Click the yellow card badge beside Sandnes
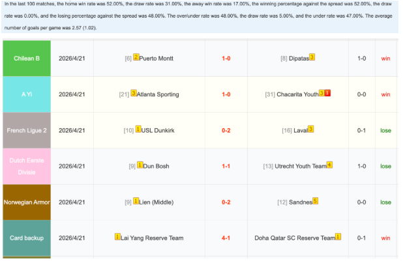 click(315, 201)
